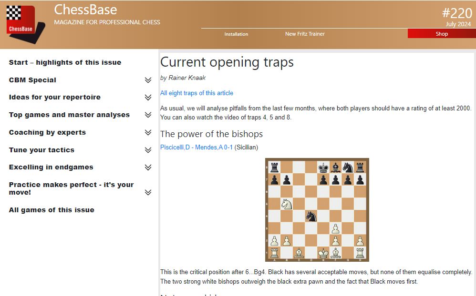Open the Piscicelli,D - Mendes,A game link
The width and height of the screenshot is (476, 296).
click(197, 148)
